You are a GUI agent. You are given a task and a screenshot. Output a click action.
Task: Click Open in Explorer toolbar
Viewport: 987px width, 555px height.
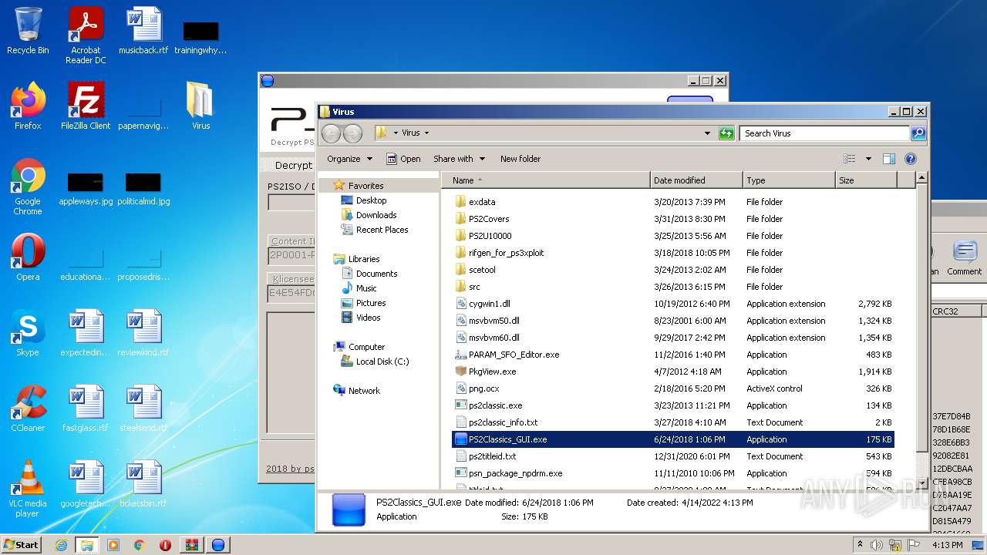[x=403, y=159]
